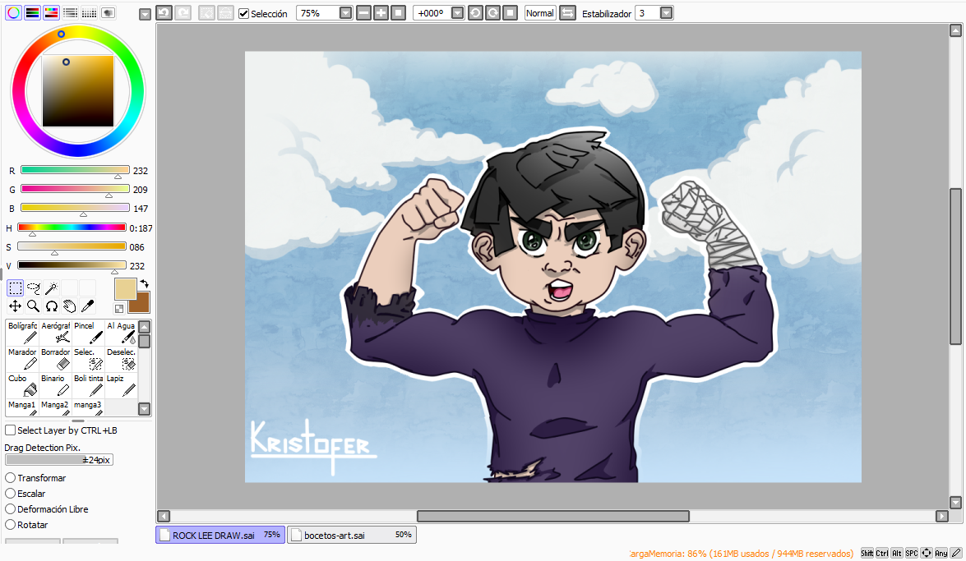
Task: Open the dropdown arrow next to Undo button
Action: [x=145, y=14]
